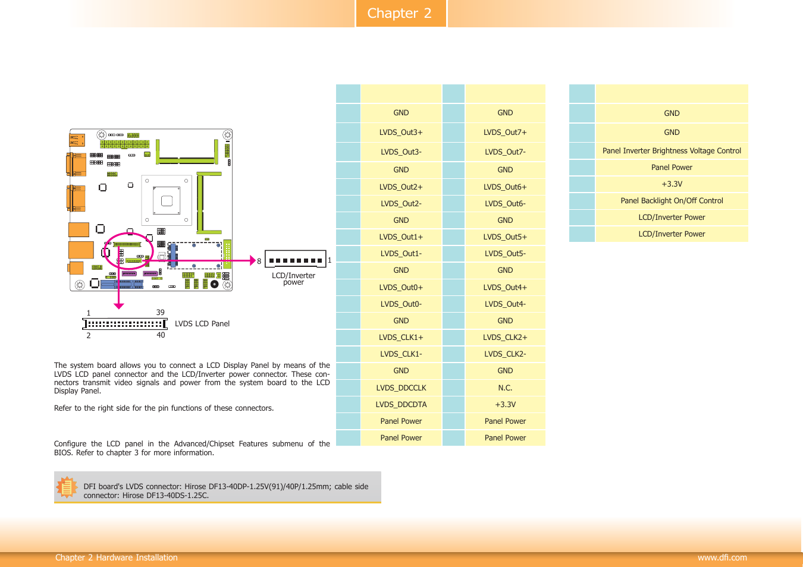Click the orange note icon beside the DFI connector note
803x567 pixels.
[x=67, y=487]
